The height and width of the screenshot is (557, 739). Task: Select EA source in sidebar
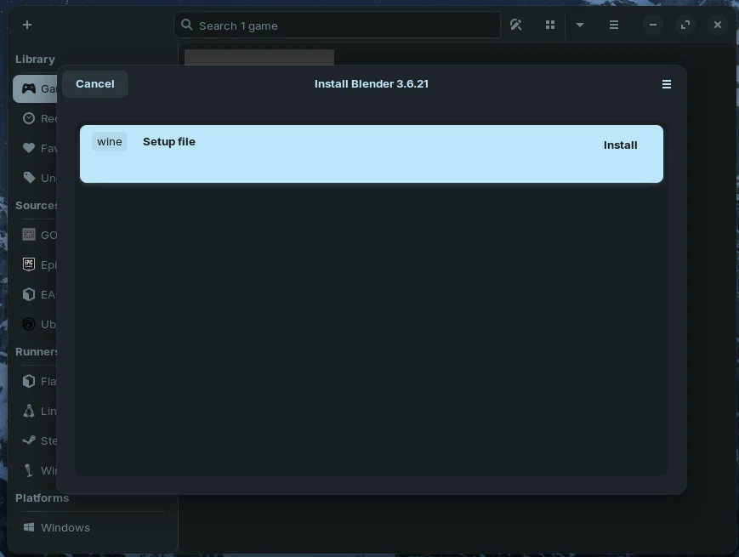point(36,294)
